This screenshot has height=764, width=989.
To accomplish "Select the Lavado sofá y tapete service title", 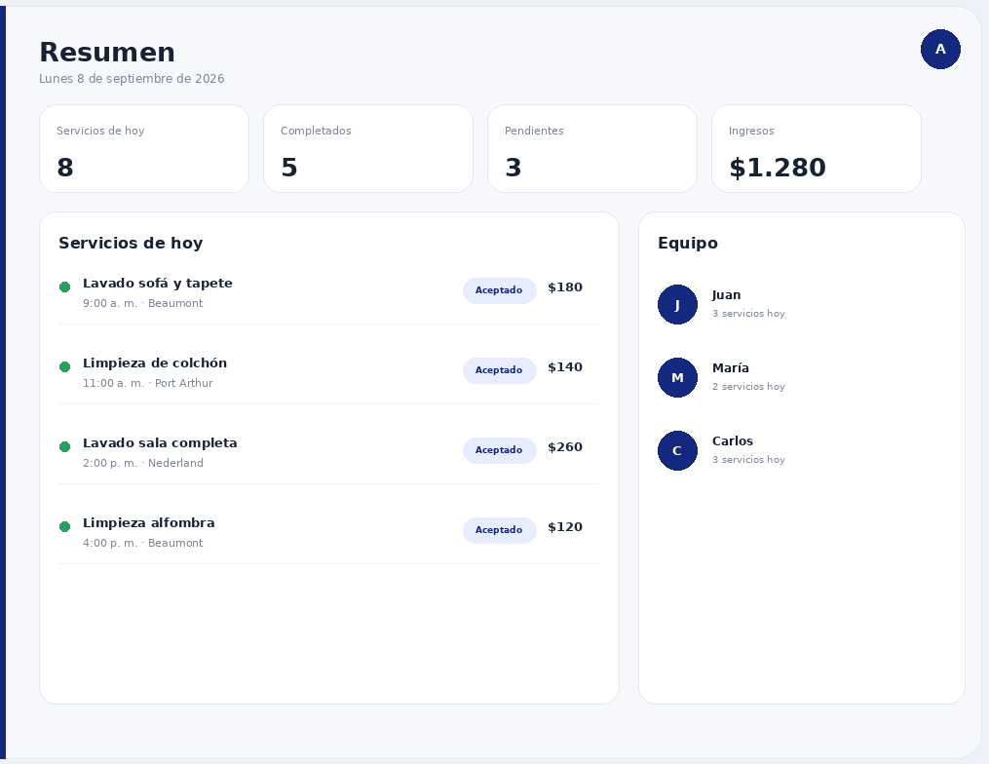I will tap(158, 284).
